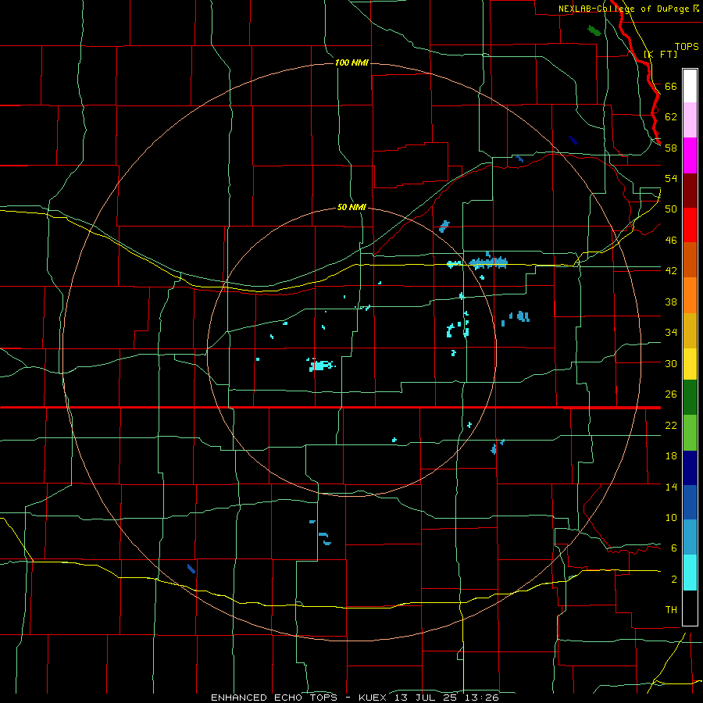Click the gold legend color swatch
Image resolution: width=703 pixels, height=703 pixels.
pos(690,330)
